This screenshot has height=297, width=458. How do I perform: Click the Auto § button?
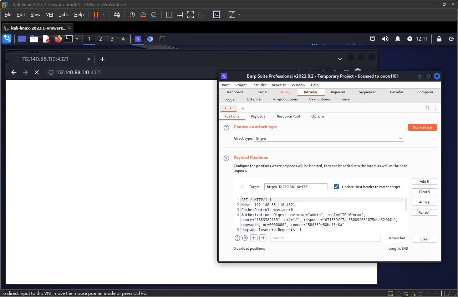point(424,202)
